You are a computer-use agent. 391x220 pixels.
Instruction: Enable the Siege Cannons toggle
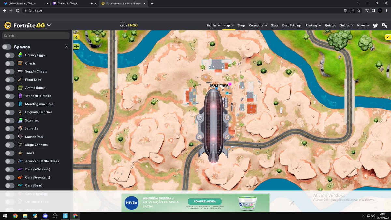pyautogui.click(x=10, y=145)
